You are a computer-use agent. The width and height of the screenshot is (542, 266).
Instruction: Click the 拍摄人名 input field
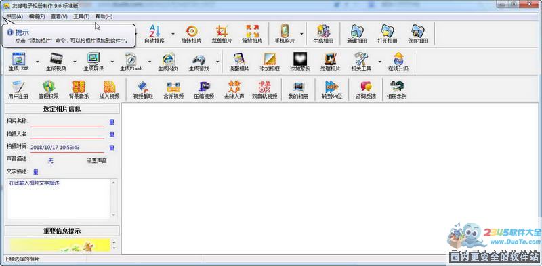67,135
